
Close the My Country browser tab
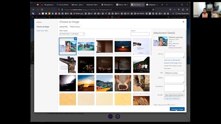tap(143, 4)
